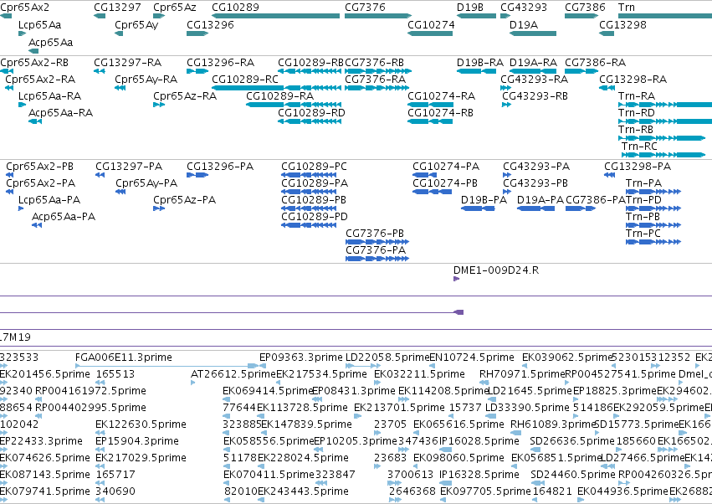Click transcript Trn-RC
The image size is (712, 504).
tap(639, 147)
